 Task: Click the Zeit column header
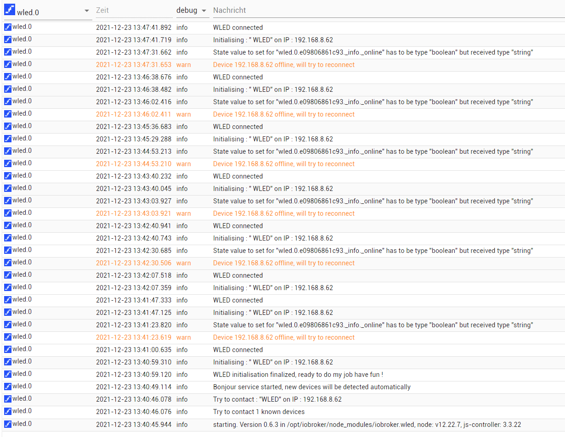tap(133, 10)
